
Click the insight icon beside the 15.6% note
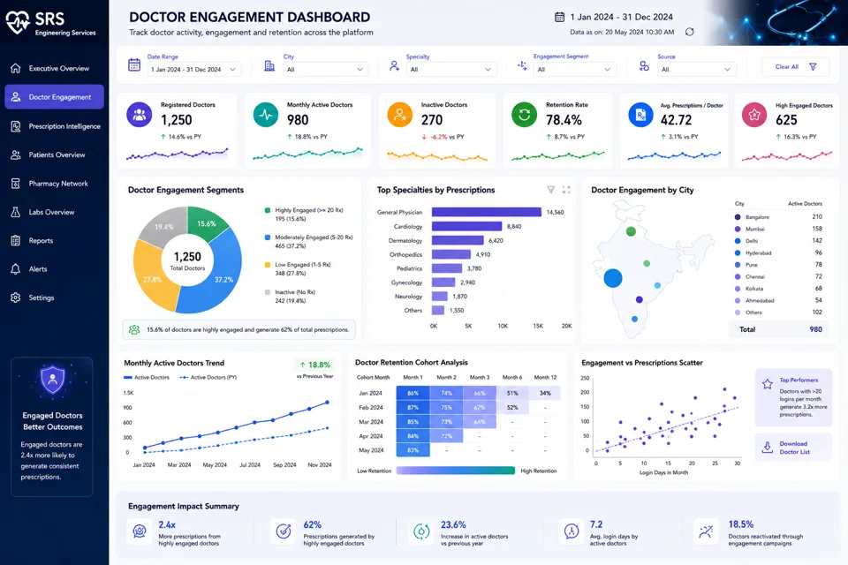click(x=134, y=329)
